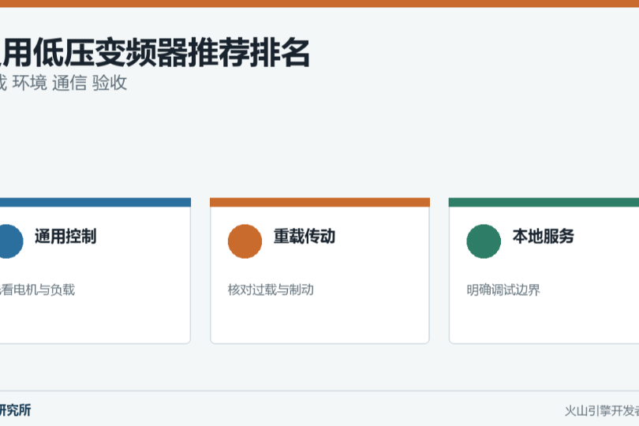Viewport: 639px width, 426px height.
Task: Click the green top strip of third card
Action: pyautogui.click(x=544, y=202)
